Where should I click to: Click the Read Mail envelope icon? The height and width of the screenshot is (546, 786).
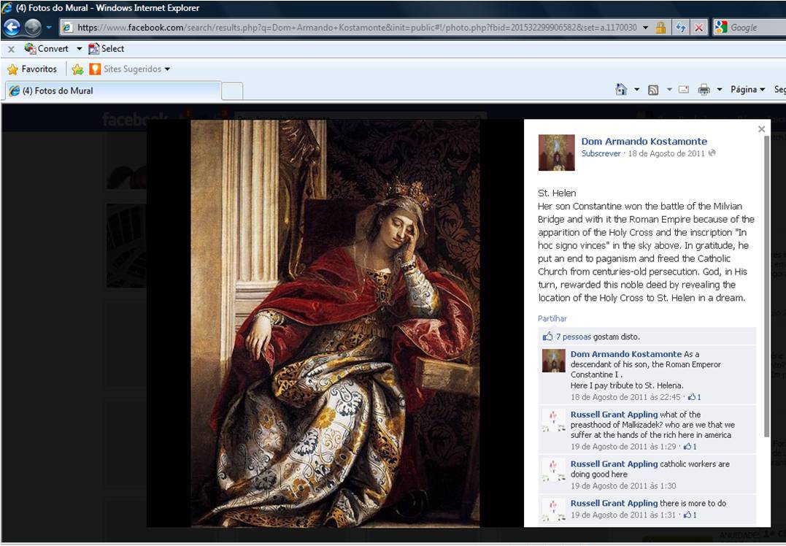point(684,90)
